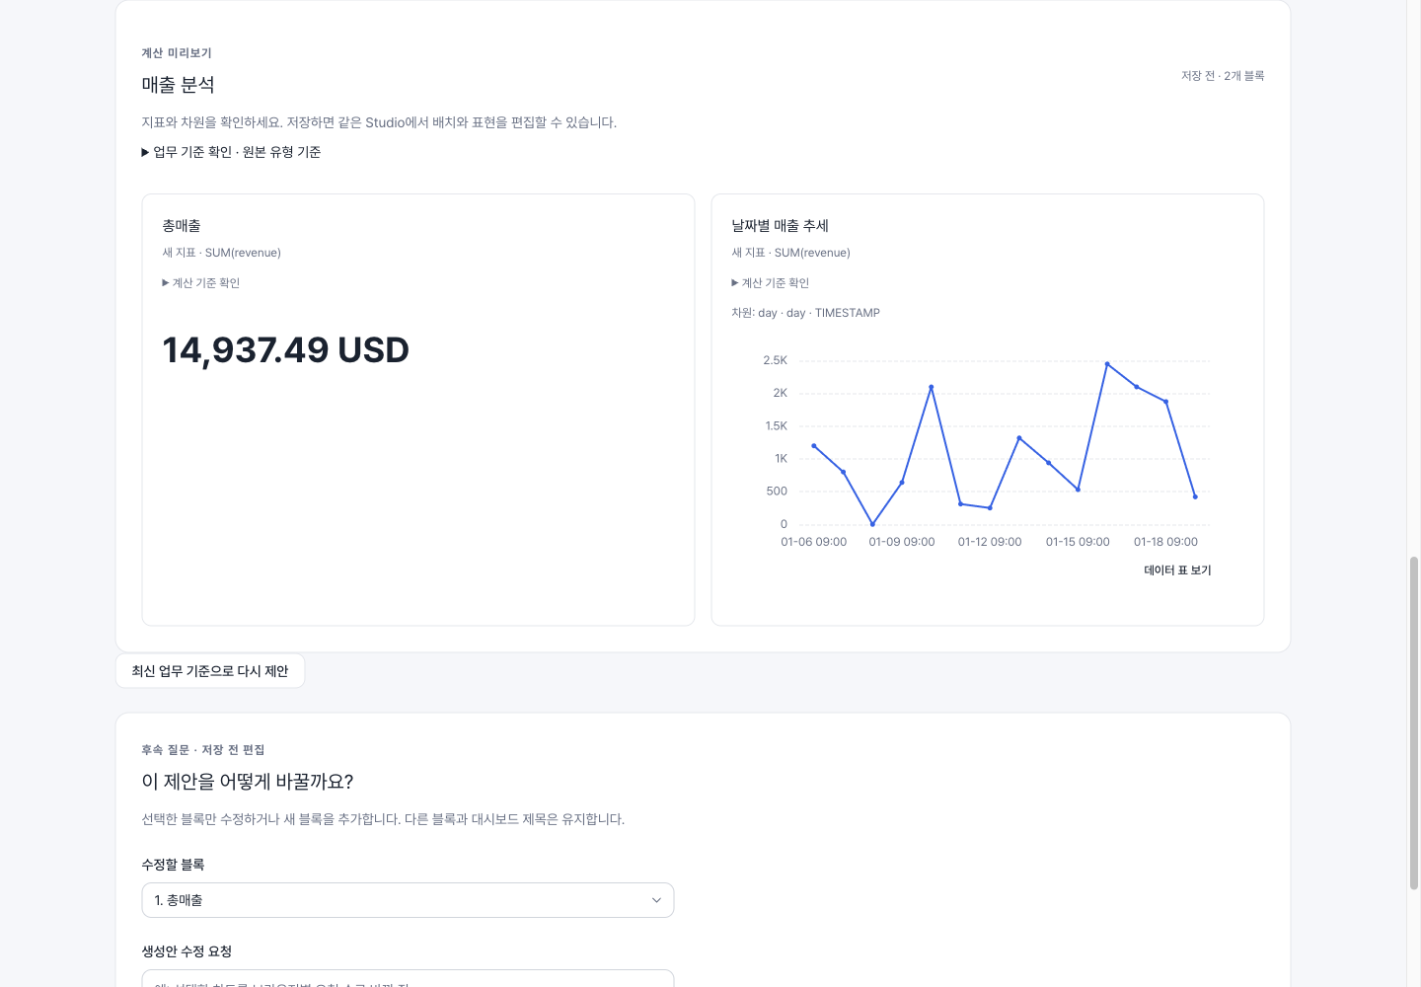Image resolution: width=1421 pixels, height=987 pixels.
Task: Expand 업무 기준 확인 · 원본 유형 기준
Action: tap(231, 152)
